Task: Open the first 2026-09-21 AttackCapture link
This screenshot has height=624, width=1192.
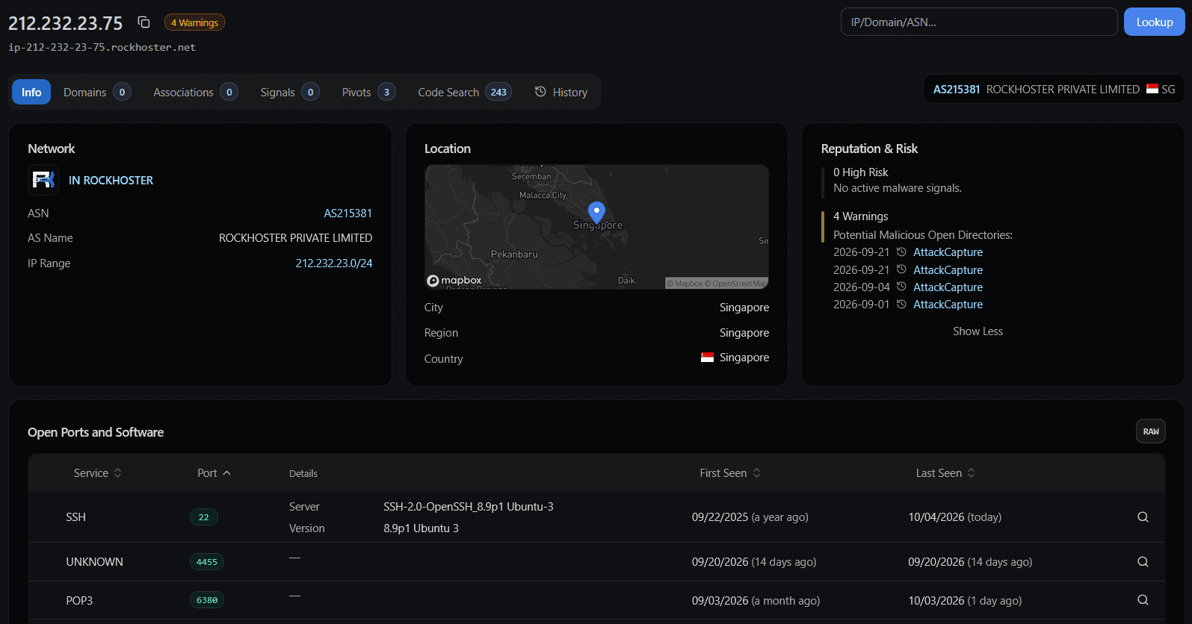Action: (948, 252)
